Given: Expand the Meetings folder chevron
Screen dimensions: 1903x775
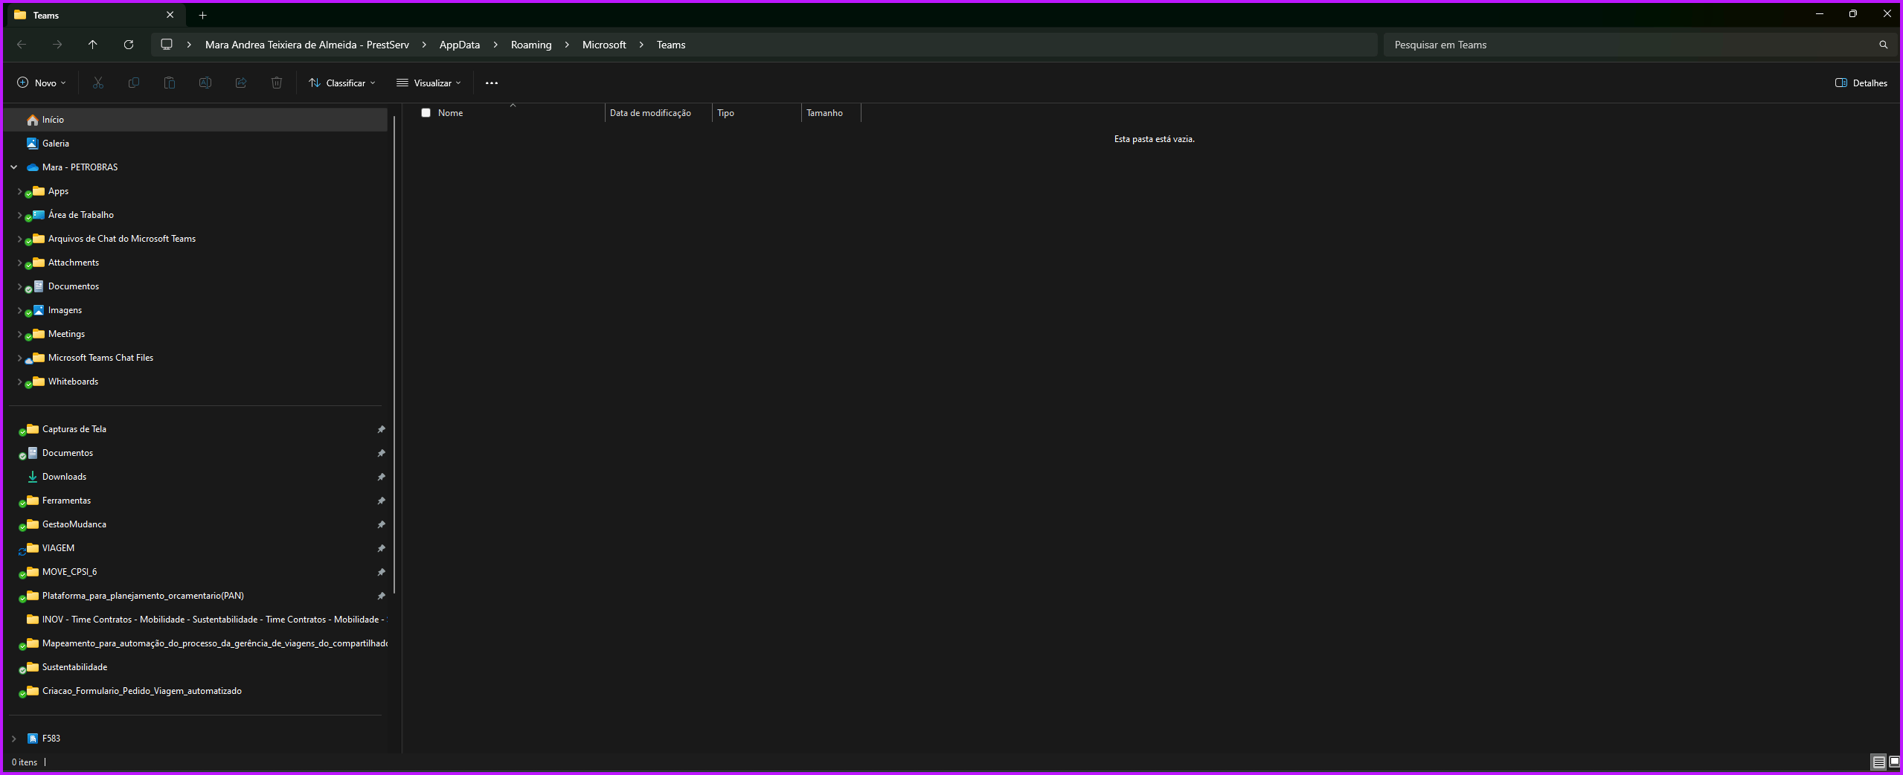Looking at the screenshot, I should 19,334.
